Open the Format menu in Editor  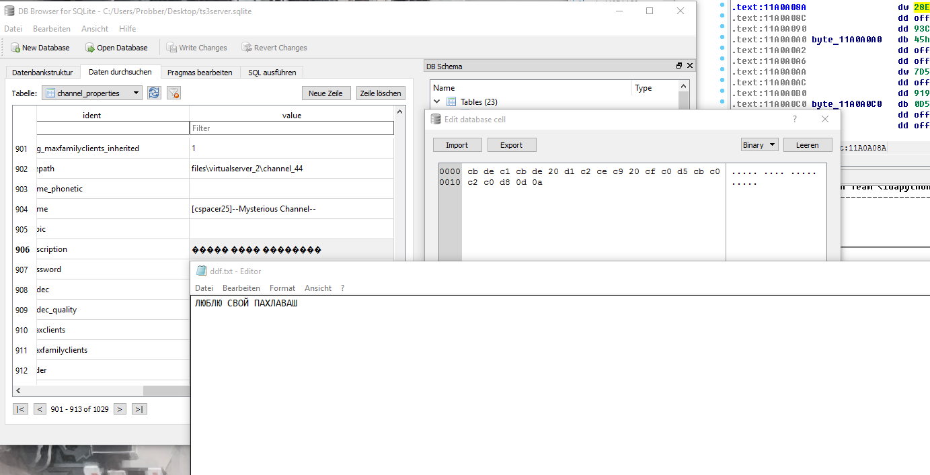tap(282, 288)
